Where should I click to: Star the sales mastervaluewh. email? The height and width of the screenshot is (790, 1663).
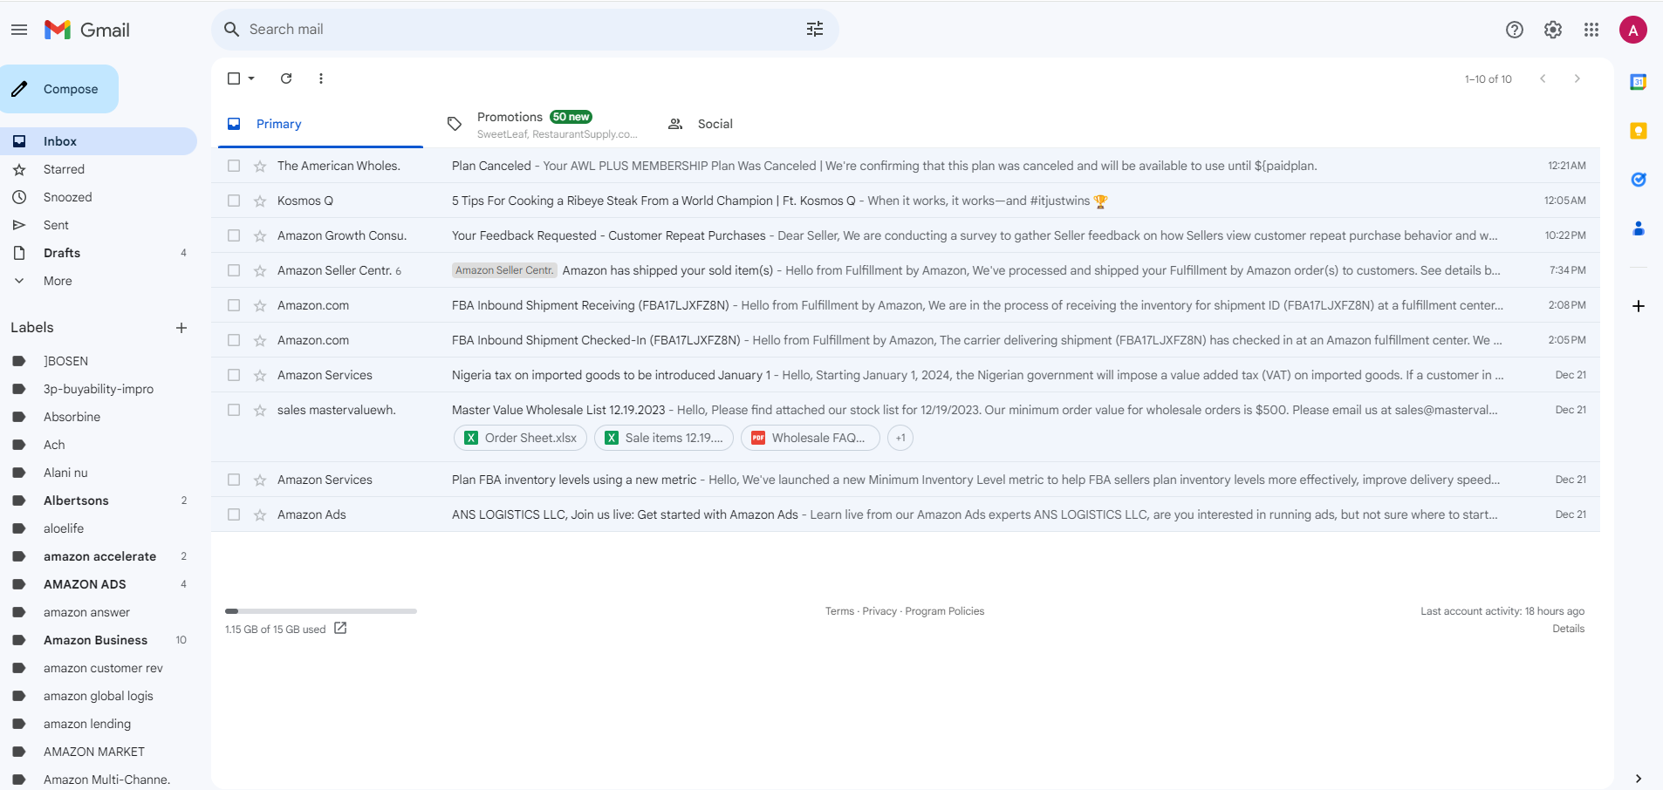click(x=260, y=410)
